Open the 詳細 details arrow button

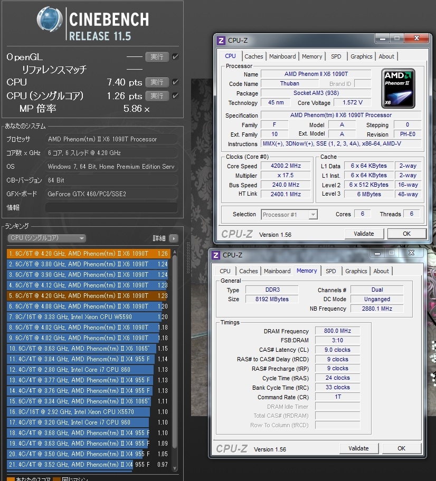(174, 238)
